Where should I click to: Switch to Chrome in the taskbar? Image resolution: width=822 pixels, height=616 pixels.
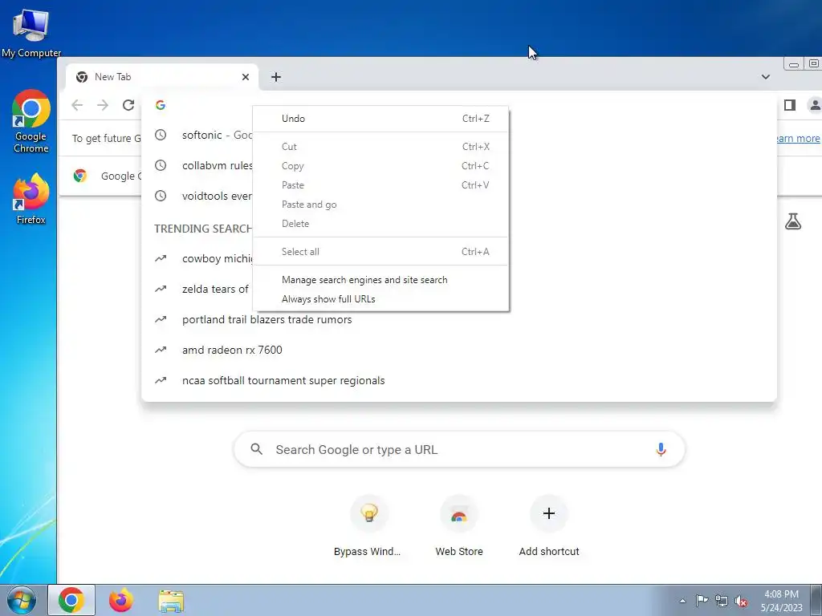[71, 600]
